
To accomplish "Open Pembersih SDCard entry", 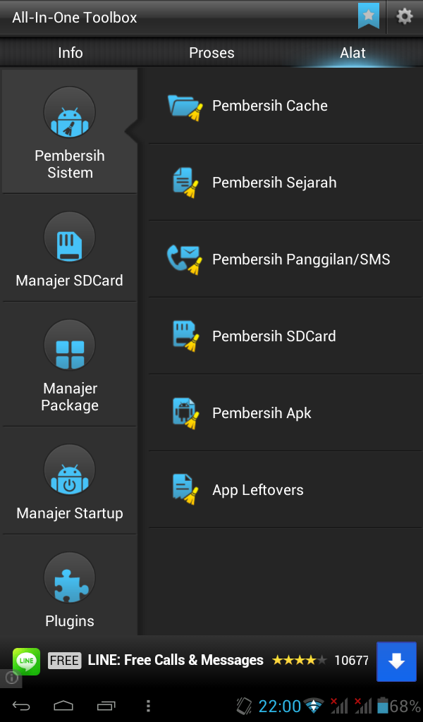I will point(286,336).
